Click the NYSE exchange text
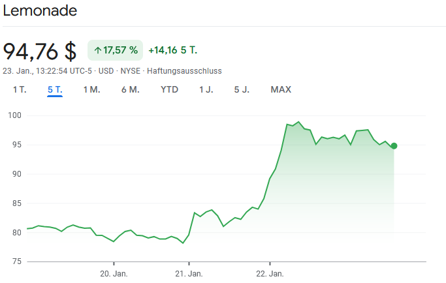This screenshot has width=446, height=283. [x=130, y=70]
